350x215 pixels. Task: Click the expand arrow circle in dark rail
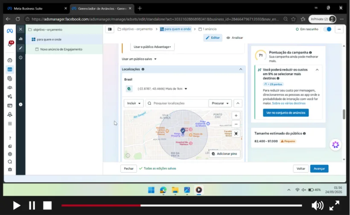point(20,104)
